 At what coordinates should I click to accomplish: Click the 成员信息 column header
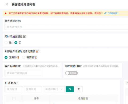(x=83, y=98)
